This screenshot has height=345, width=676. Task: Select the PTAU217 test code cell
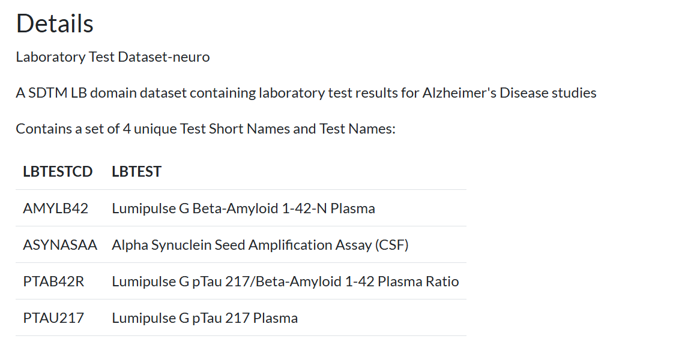coord(53,318)
